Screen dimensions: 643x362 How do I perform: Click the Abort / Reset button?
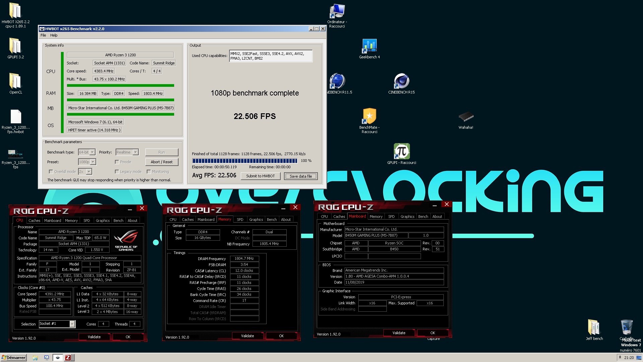(162, 162)
